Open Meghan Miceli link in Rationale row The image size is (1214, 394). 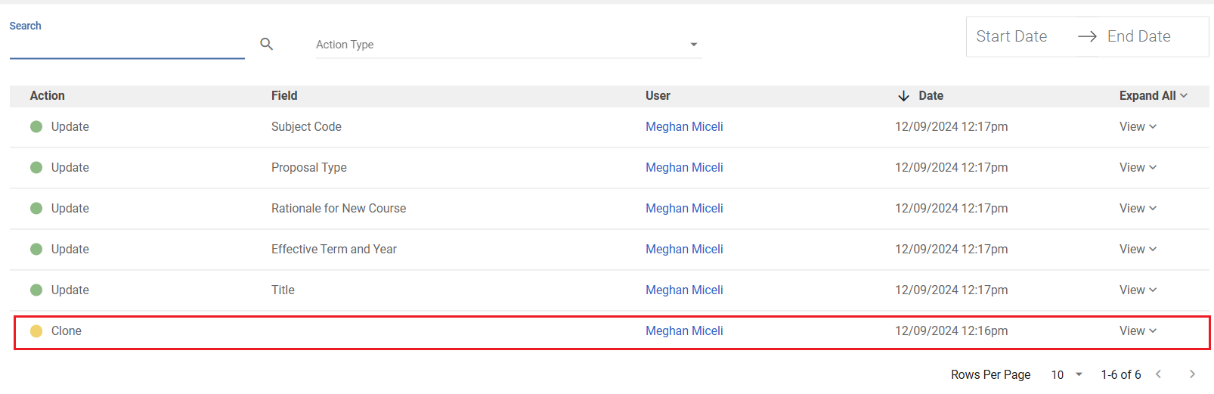pos(684,209)
